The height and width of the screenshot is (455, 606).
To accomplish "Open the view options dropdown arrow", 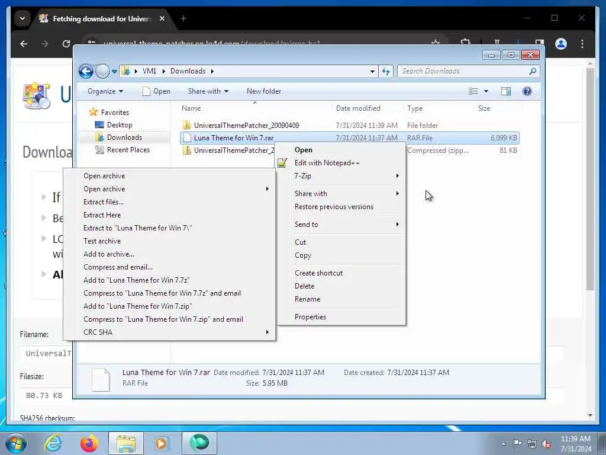I will [x=486, y=91].
